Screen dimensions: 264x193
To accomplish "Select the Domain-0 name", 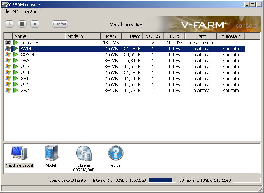I will coord(31,42).
